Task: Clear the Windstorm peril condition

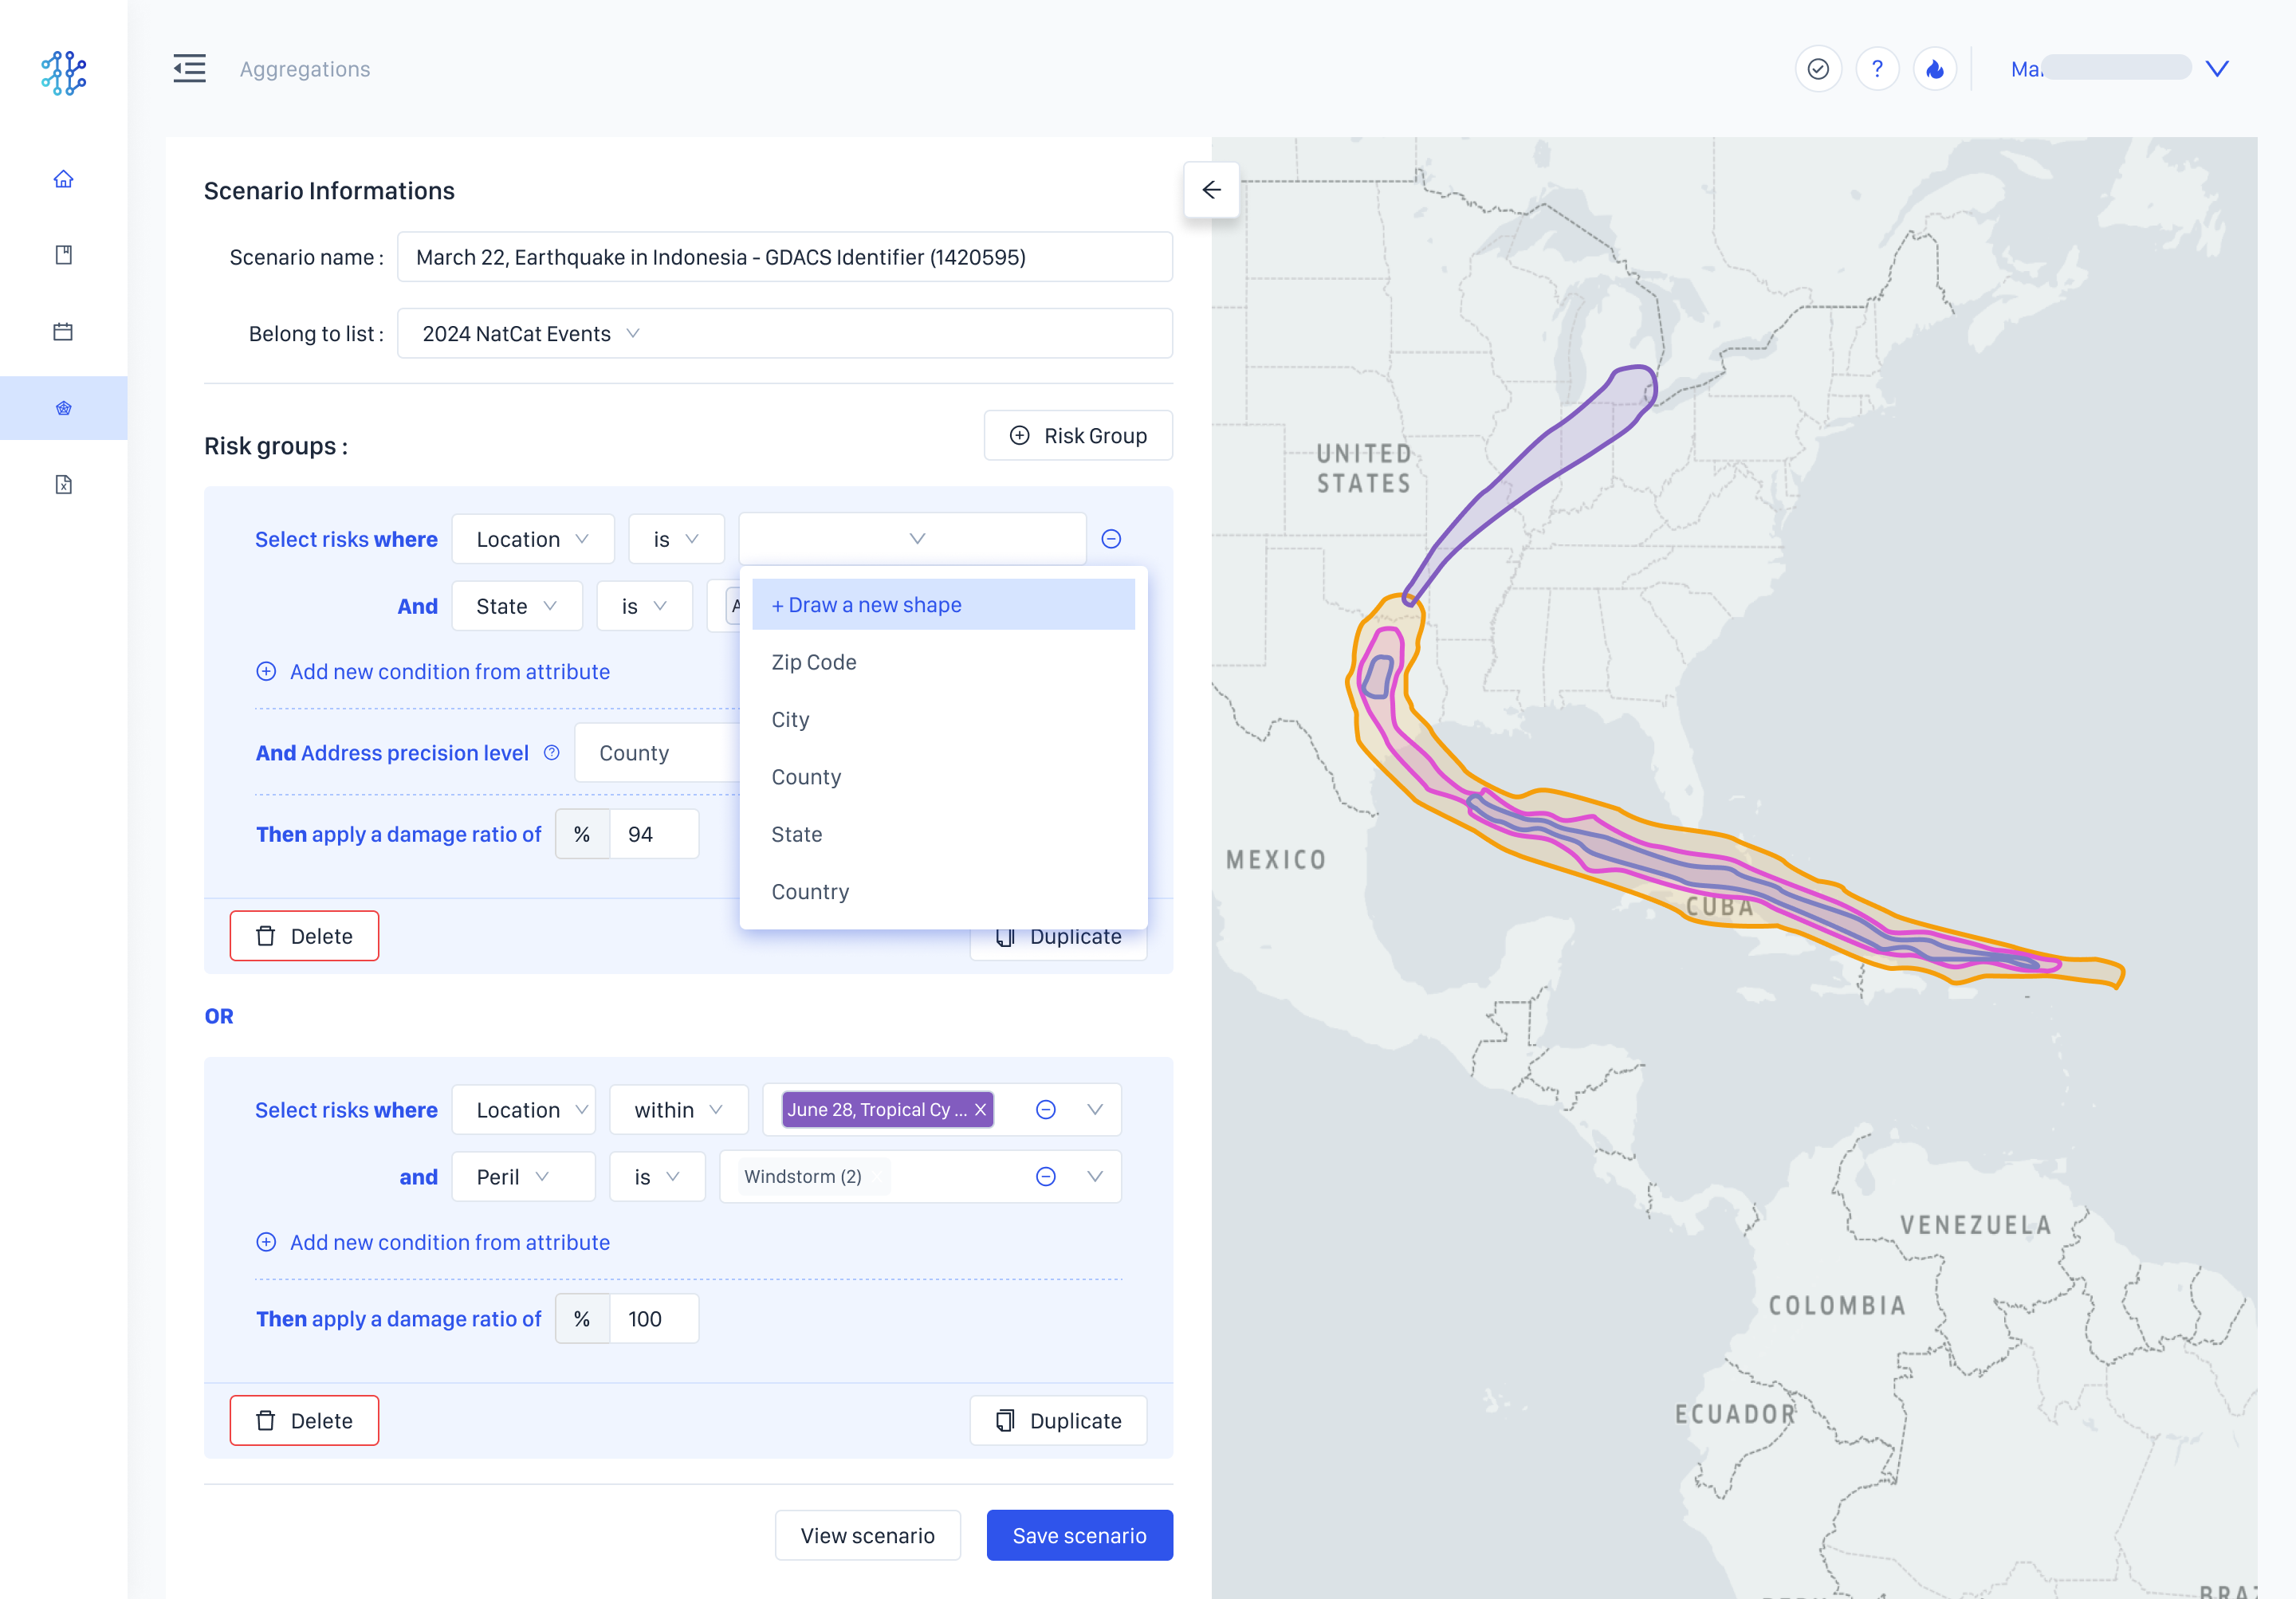Action: [x=1045, y=1176]
